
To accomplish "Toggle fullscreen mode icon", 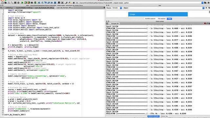I will click(62, 3).
